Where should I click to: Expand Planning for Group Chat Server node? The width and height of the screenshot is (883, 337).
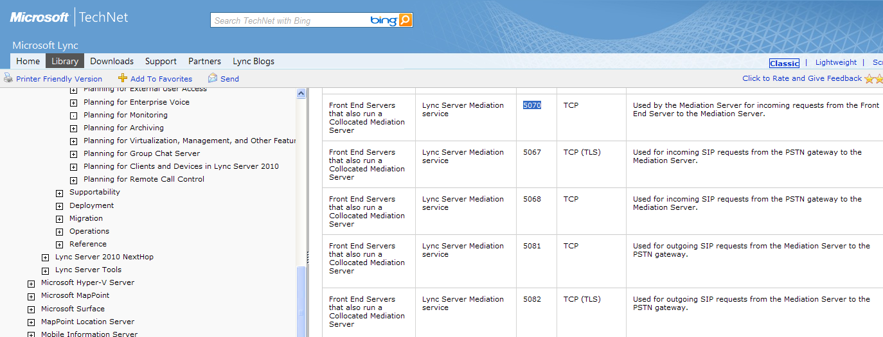73,154
